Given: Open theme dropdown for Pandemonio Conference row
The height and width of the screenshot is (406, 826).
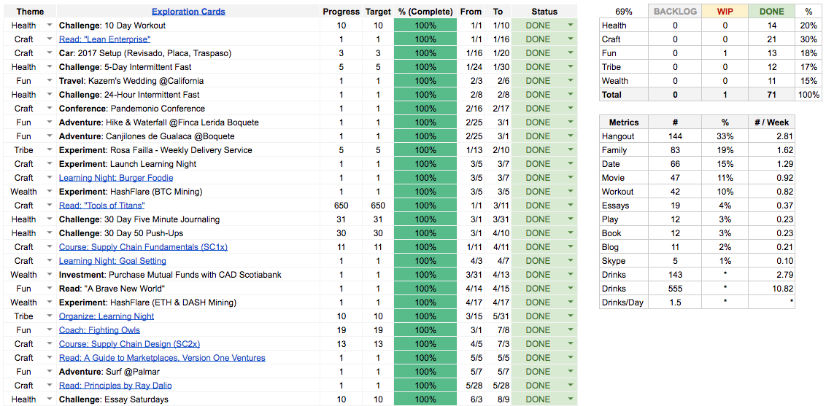Looking at the screenshot, I should coord(50,109).
